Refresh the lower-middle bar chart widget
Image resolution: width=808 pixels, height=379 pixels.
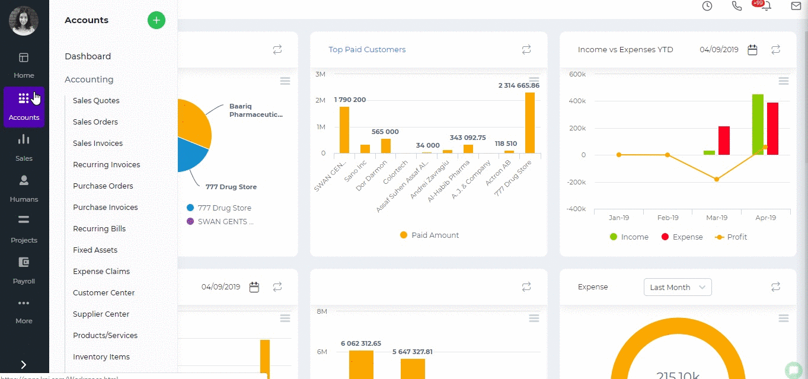pyautogui.click(x=526, y=287)
